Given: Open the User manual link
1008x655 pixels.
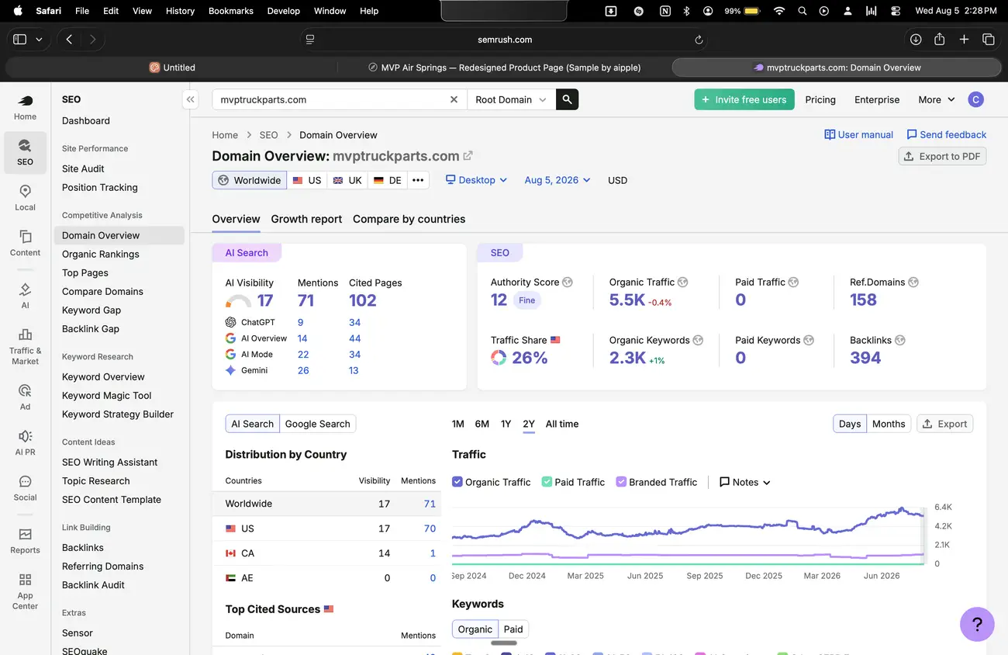Looking at the screenshot, I should [858, 134].
